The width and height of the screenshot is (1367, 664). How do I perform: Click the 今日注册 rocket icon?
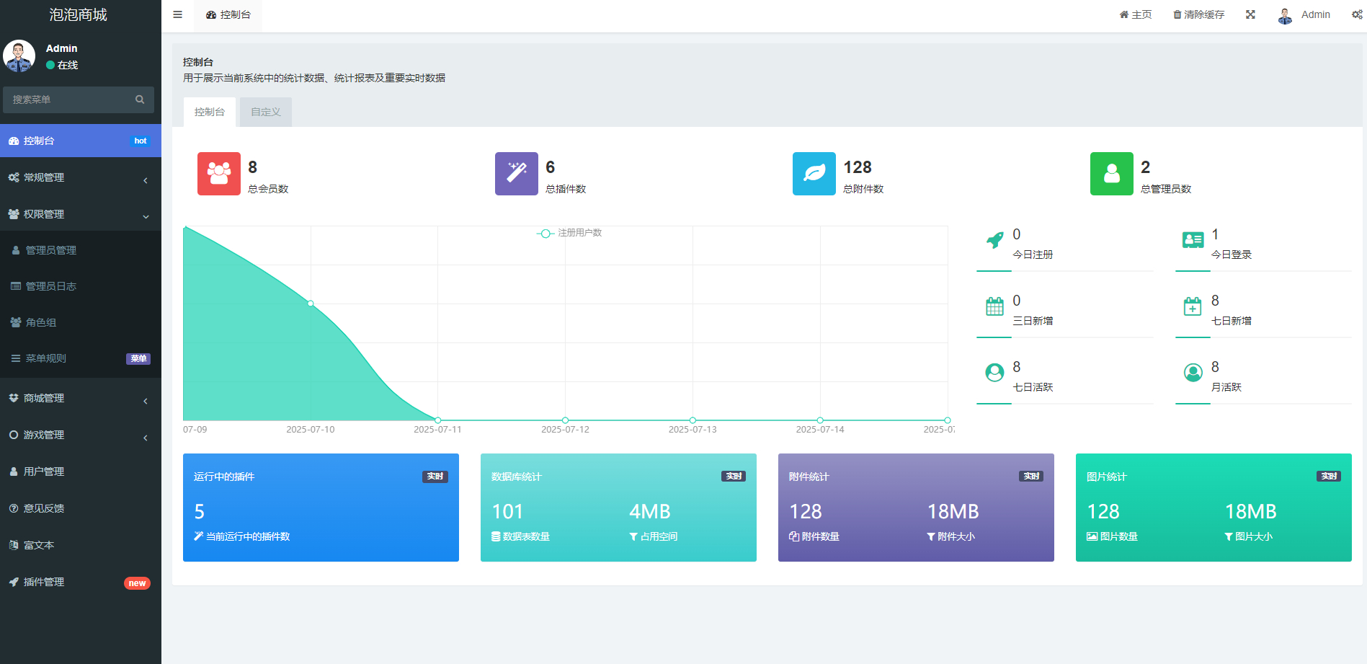(x=994, y=240)
